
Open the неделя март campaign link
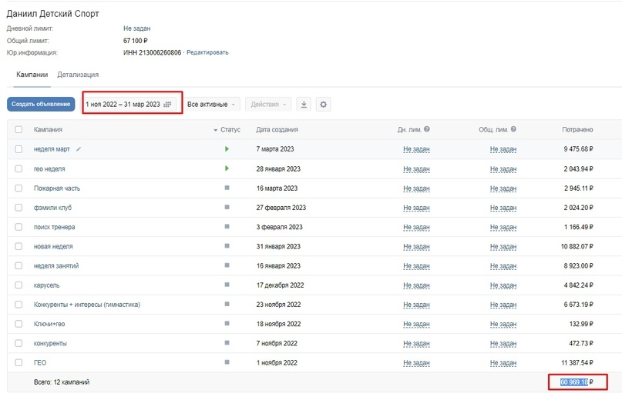(x=52, y=149)
